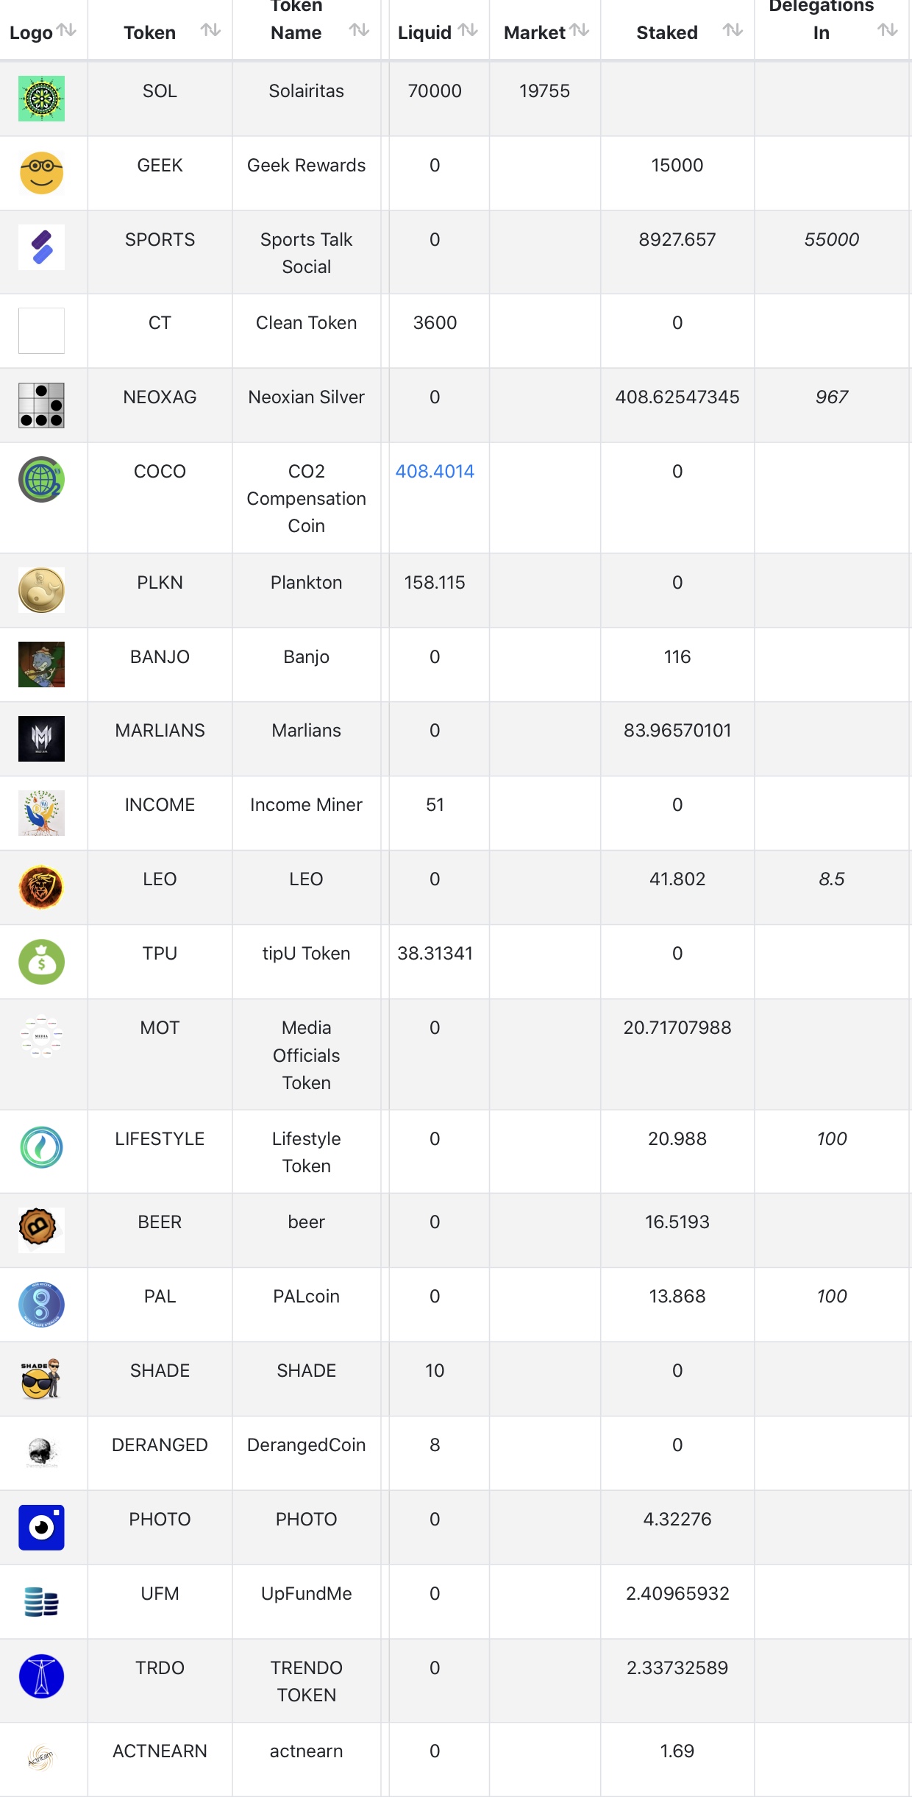Click the Sports Talk Social logo
The image size is (912, 1797).
pos(41,247)
